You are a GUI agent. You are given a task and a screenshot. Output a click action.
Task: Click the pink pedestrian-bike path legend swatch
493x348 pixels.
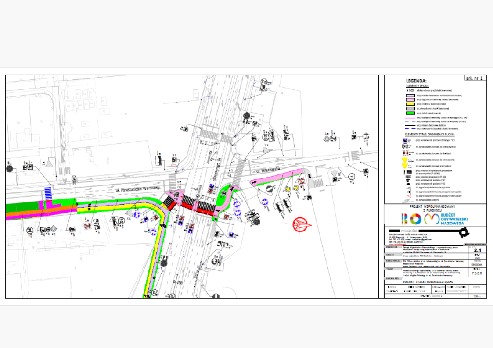point(410,100)
